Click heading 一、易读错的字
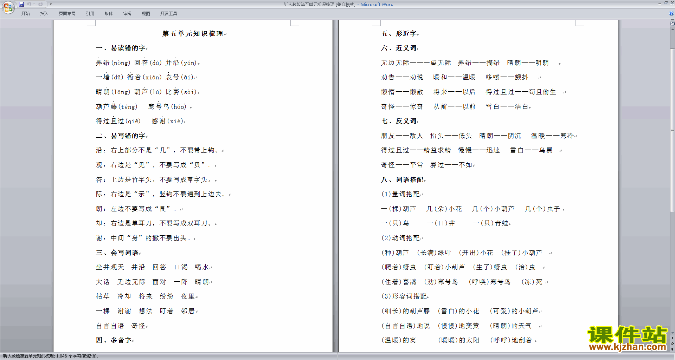The width and height of the screenshot is (675, 360). coord(121,48)
